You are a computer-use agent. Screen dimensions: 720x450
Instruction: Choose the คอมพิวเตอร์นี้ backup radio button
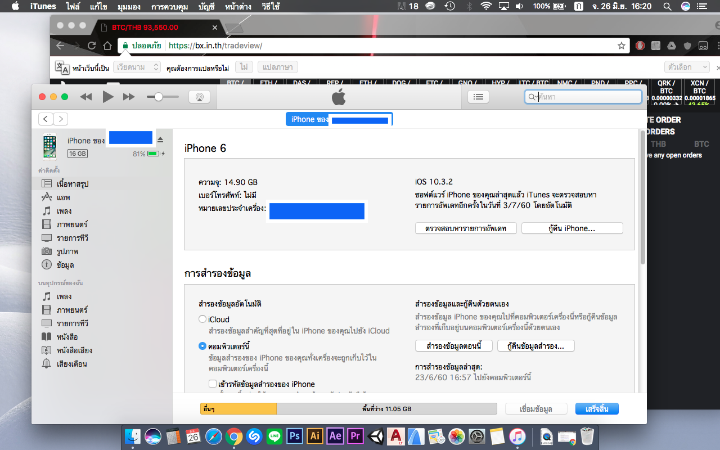(x=202, y=346)
